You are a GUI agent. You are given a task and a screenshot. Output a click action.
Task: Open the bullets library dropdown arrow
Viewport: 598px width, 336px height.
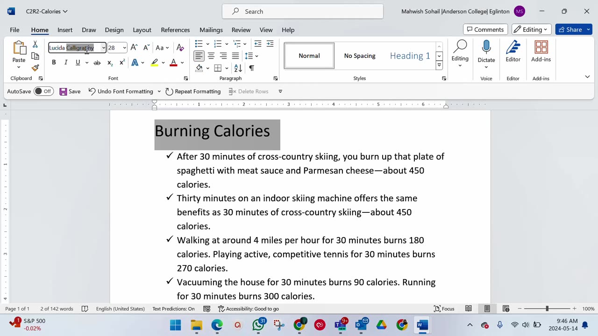[x=208, y=44]
